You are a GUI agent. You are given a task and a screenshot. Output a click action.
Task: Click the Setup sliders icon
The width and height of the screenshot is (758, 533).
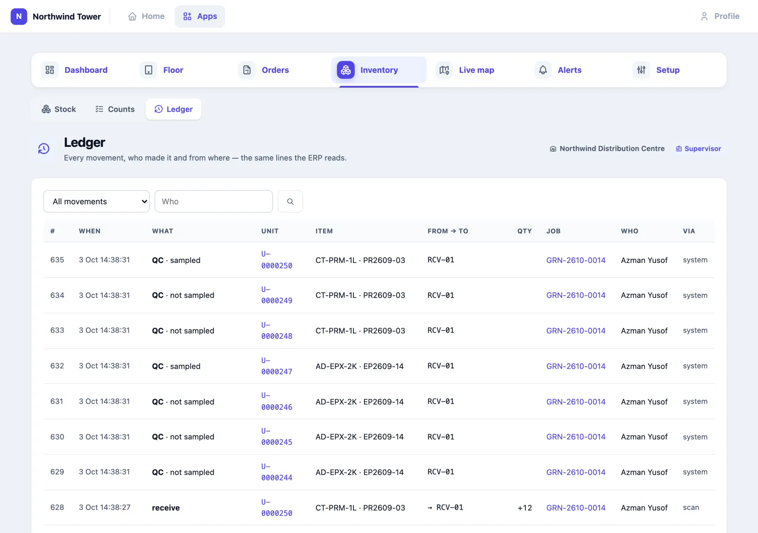(x=641, y=70)
